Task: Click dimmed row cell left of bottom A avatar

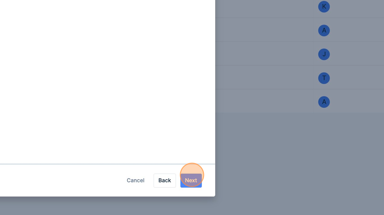Action: [264, 101]
